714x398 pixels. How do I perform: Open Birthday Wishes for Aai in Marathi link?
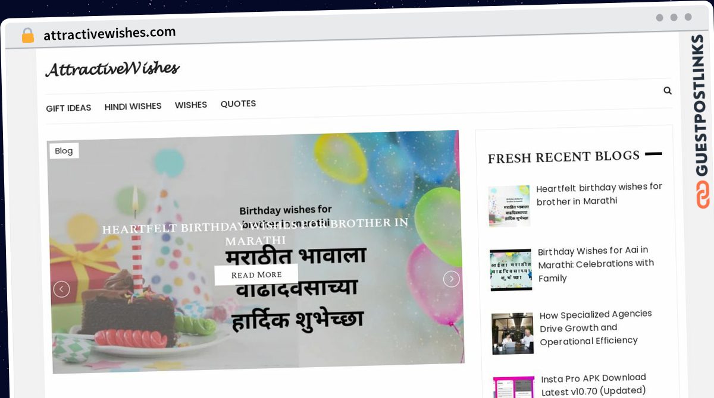(x=596, y=264)
